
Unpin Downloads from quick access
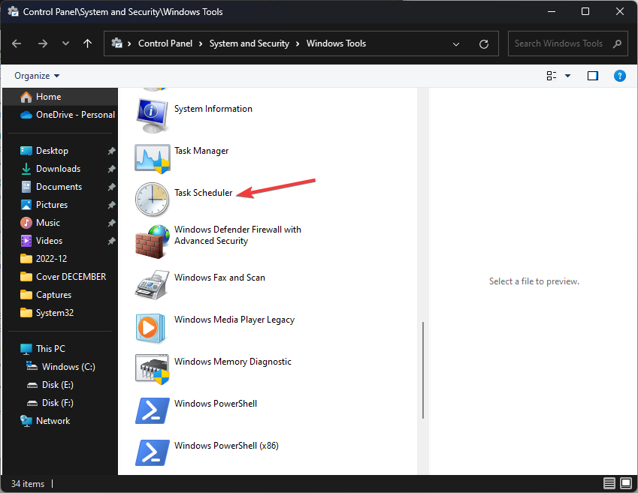[x=111, y=169]
